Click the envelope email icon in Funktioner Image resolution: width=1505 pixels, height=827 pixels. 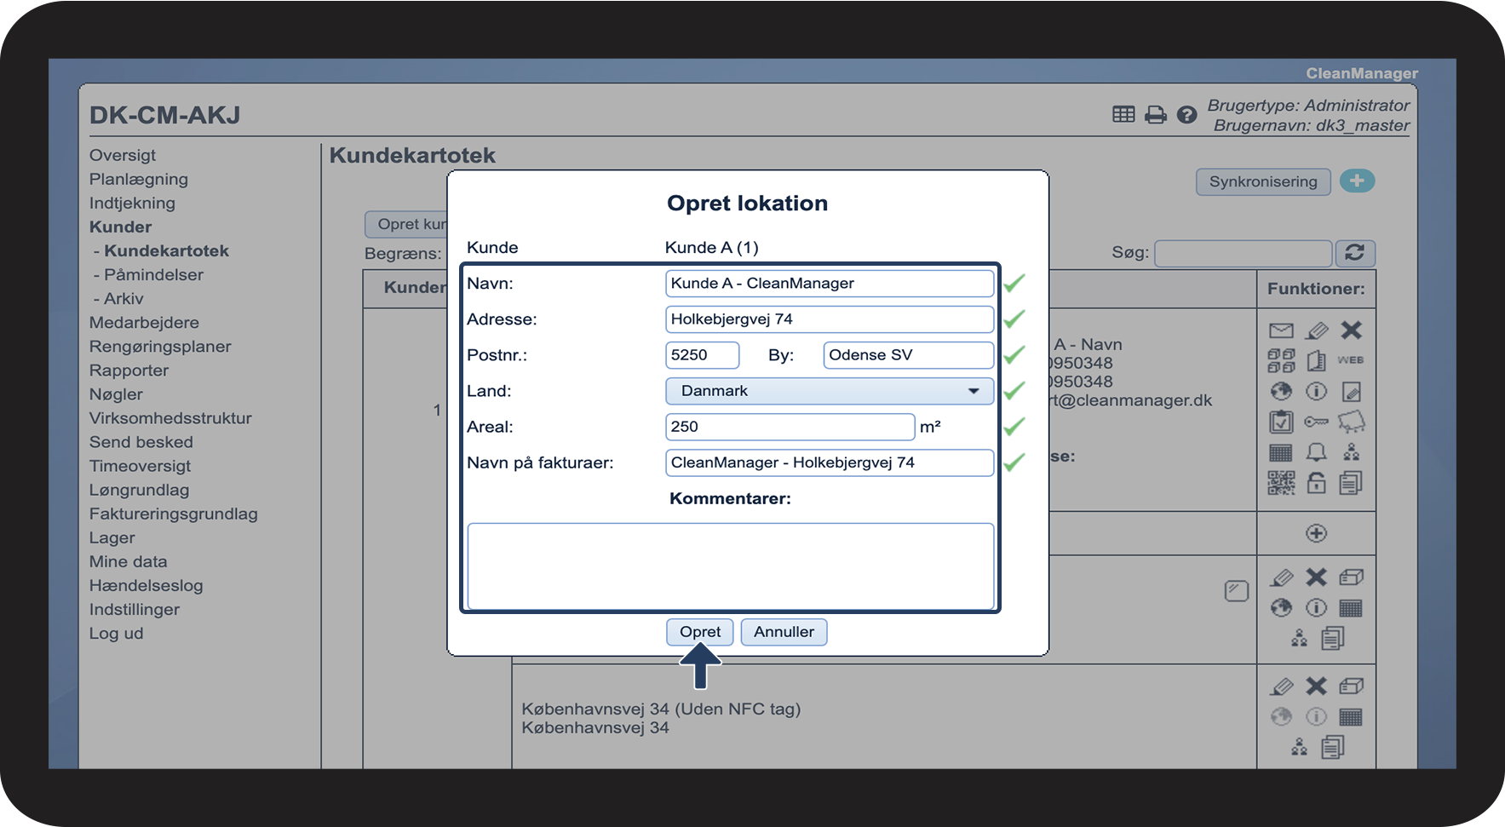[1281, 330]
